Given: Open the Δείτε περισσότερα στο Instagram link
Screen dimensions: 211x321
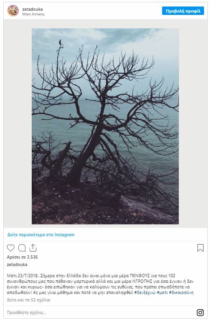Looking at the screenshot, I should (41, 235).
